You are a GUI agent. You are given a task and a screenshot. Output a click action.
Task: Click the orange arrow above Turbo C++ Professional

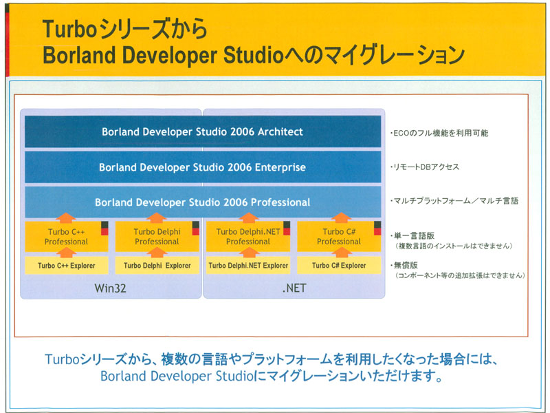pos(65,218)
